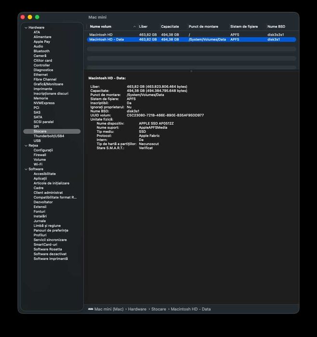317x337 pixels.
Task: Select Fibre Channel entry
Action: (45, 79)
